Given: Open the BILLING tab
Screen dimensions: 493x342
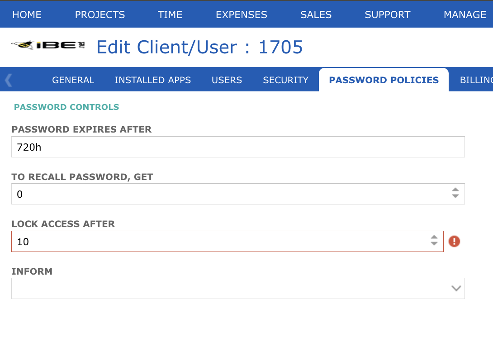Looking at the screenshot, I should click(x=477, y=80).
